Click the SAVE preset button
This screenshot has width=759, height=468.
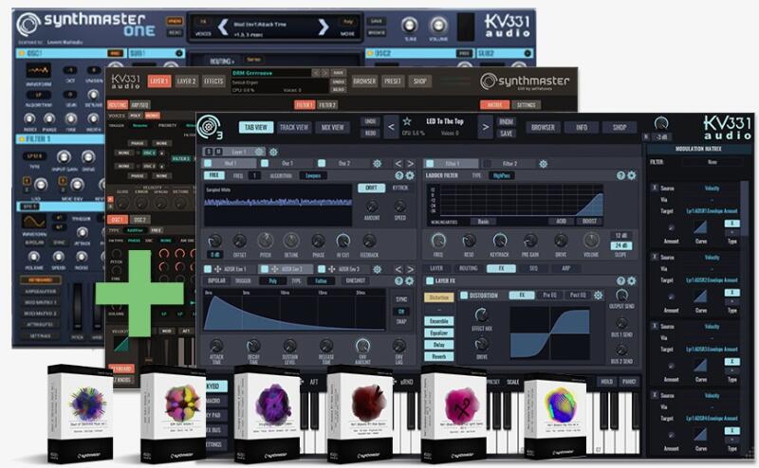click(506, 134)
